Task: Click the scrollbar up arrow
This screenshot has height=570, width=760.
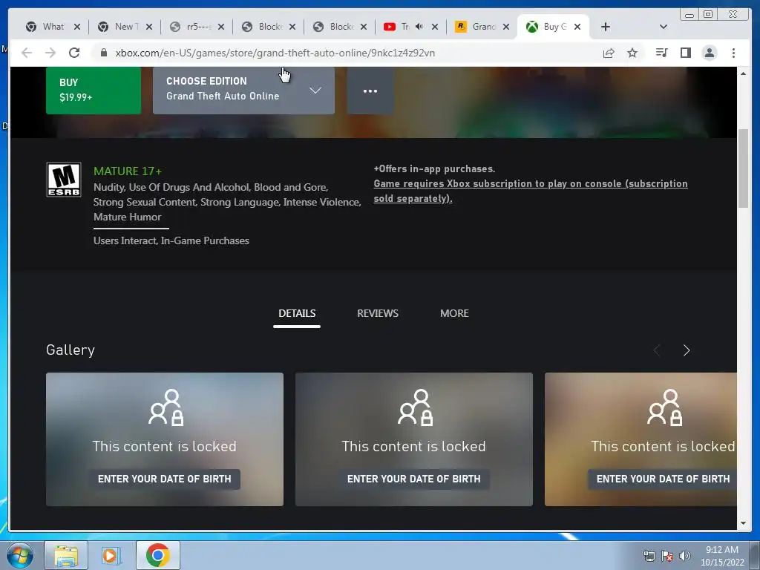Action: point(743,73)
